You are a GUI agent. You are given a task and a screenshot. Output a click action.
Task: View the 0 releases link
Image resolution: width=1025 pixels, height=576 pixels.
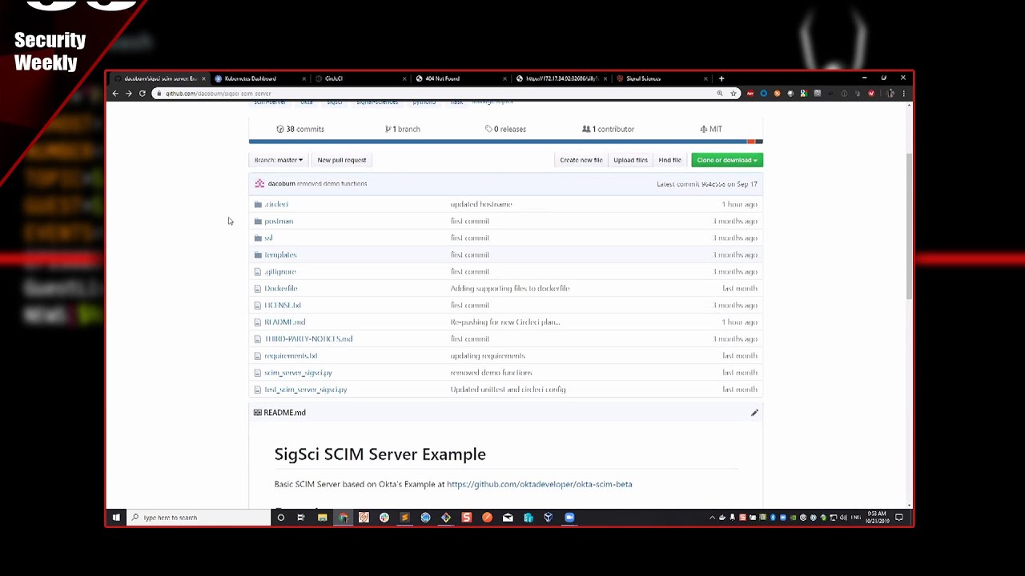(x=505, y=129)
